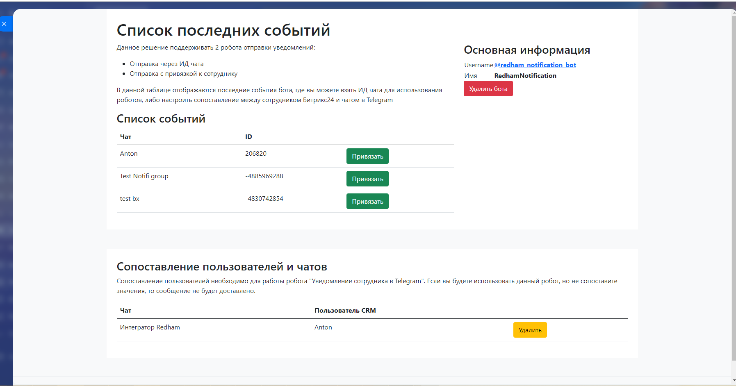
Task: Click the Anton entry under Пользователь CRM
Action: 323,327
